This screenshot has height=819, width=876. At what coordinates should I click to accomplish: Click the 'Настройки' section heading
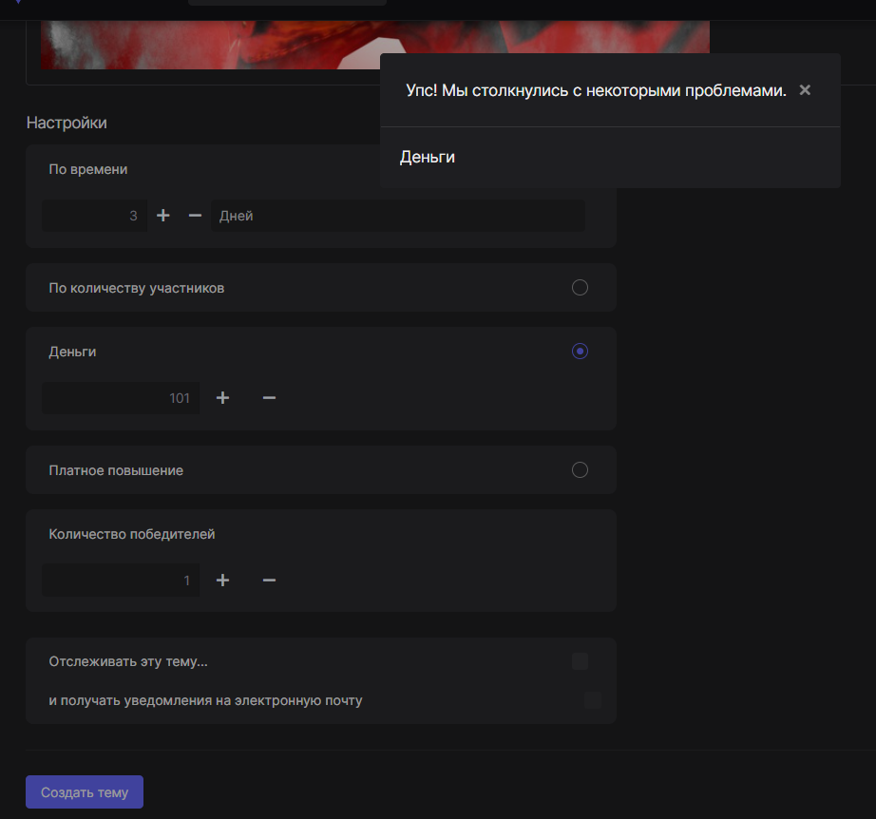click(67, 123)
